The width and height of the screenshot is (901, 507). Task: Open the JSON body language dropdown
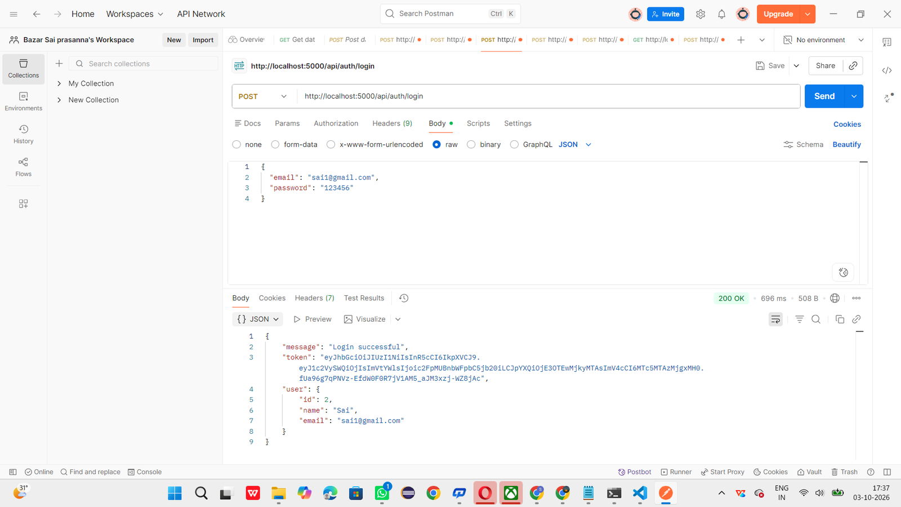tap(575, 145)
